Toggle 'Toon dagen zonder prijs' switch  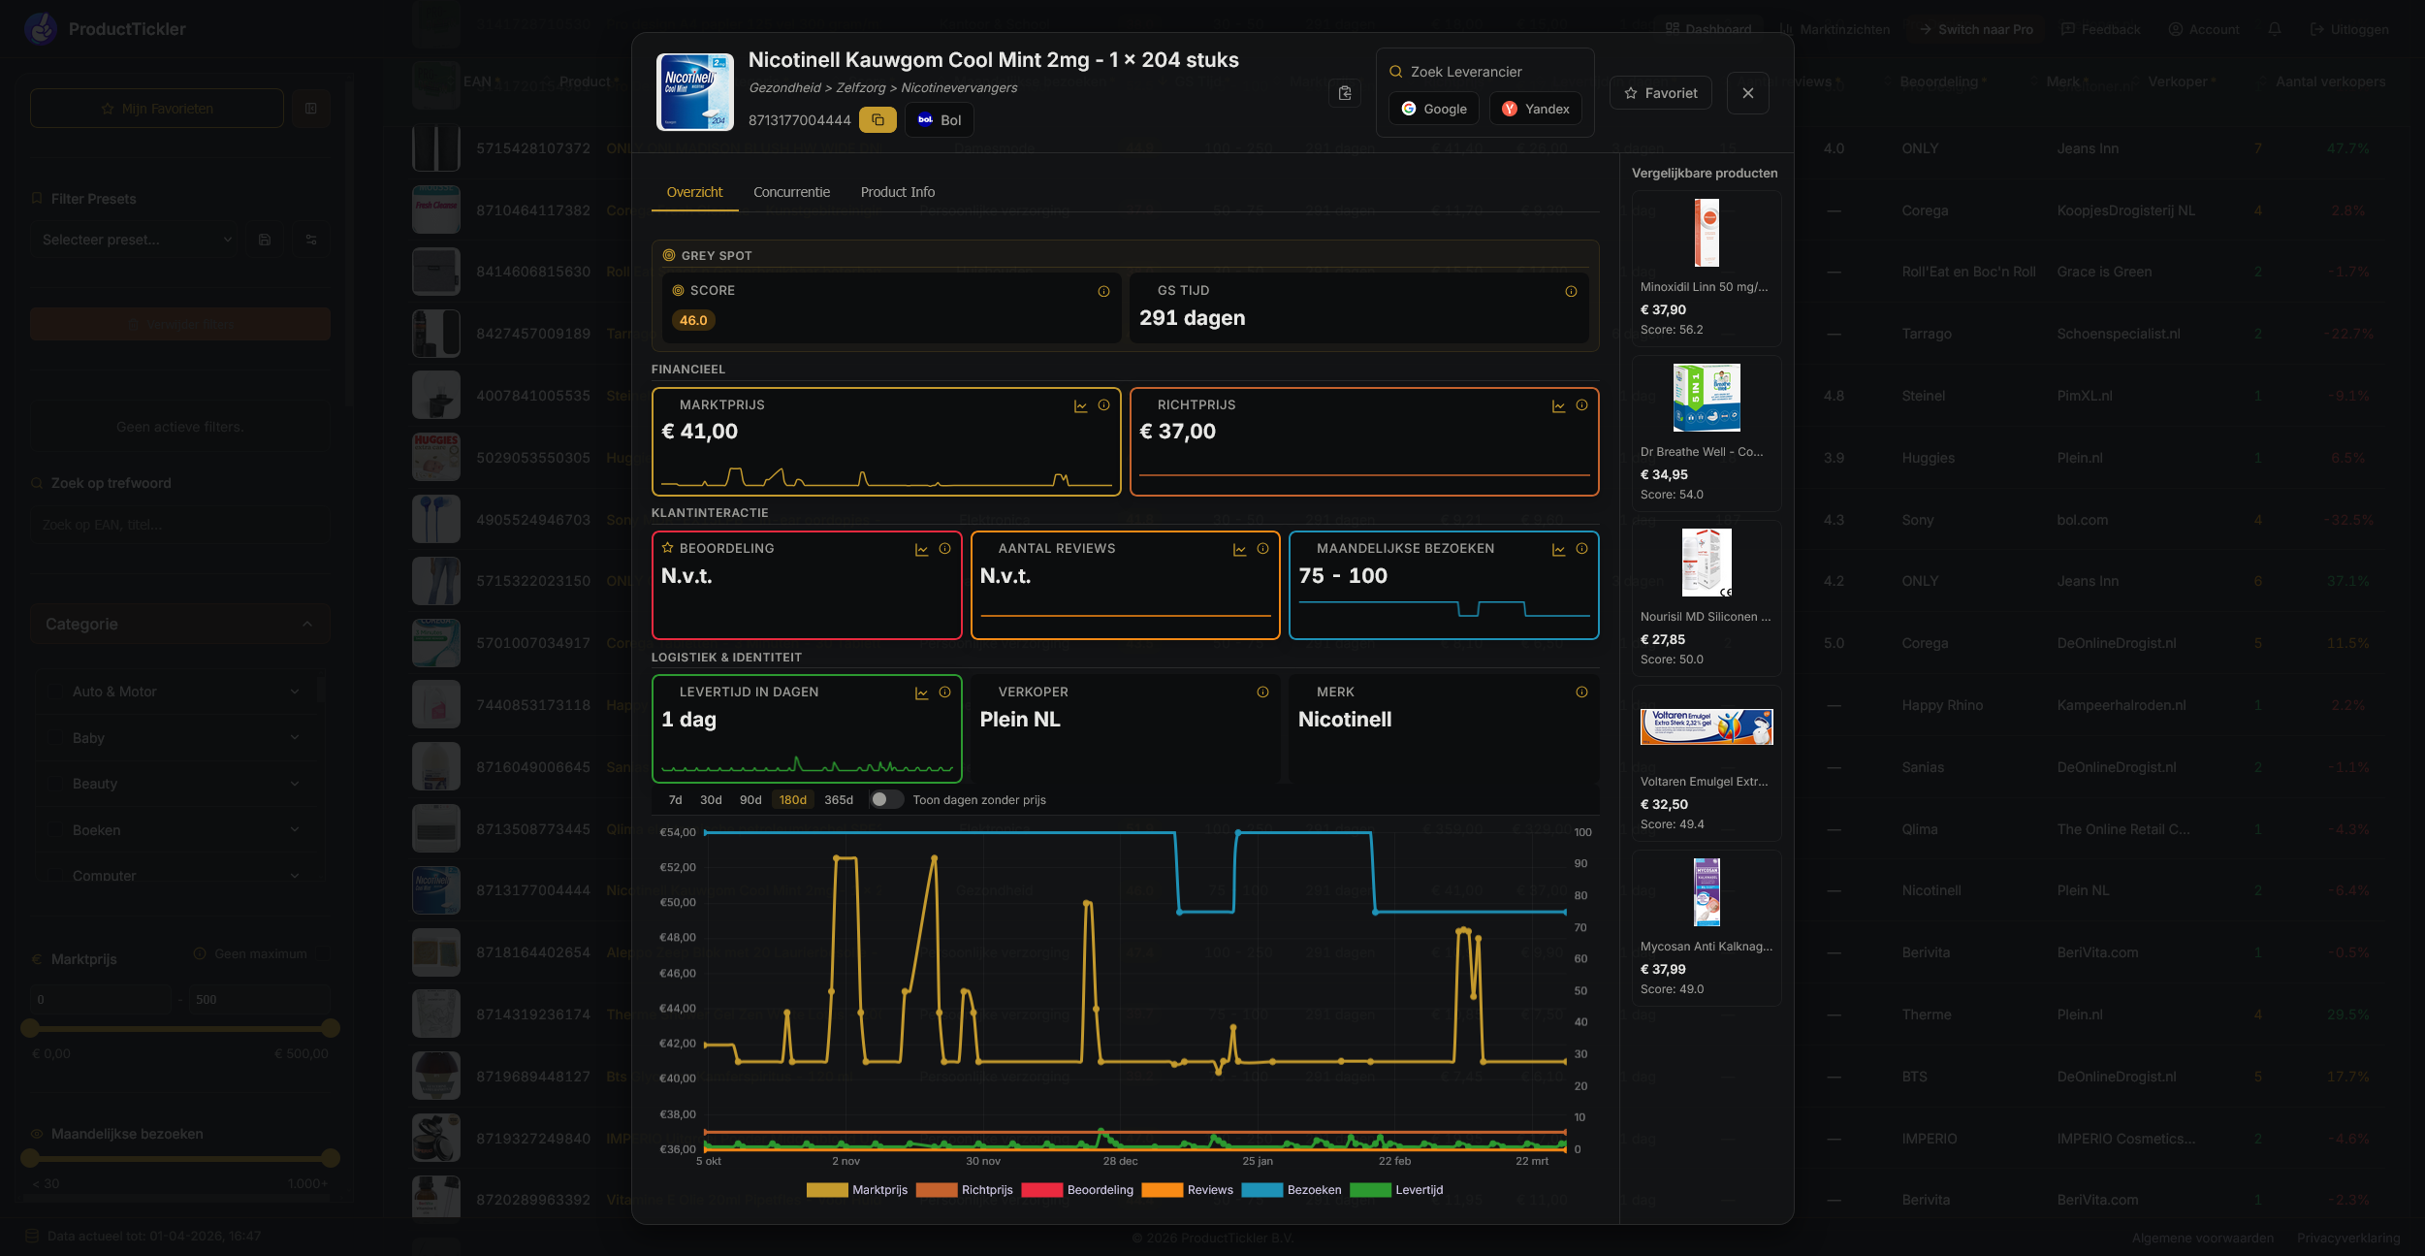tap(885, 800)
